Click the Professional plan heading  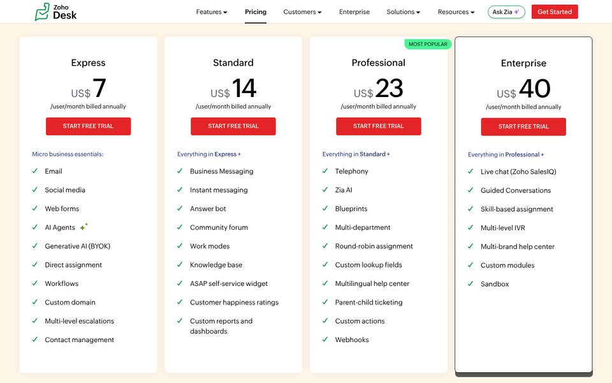click(379, 63)
